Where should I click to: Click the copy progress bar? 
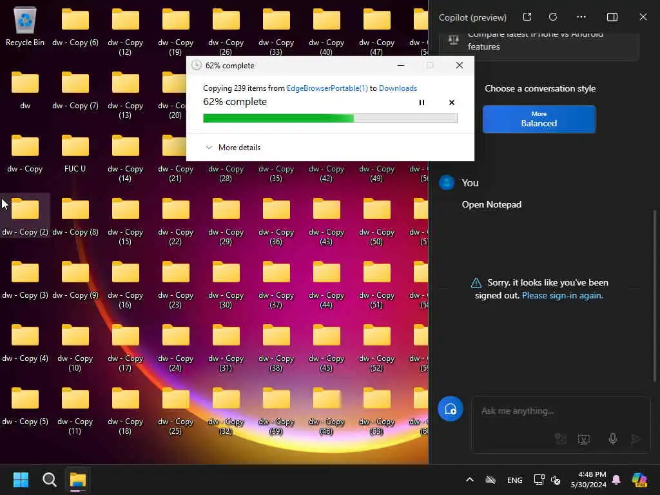point(330,119)
